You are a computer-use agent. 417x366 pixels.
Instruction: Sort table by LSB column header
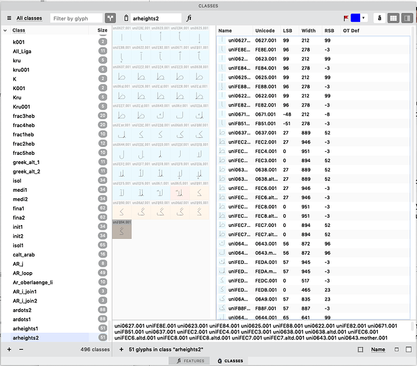pyautogui.click(x=288, y=31)
